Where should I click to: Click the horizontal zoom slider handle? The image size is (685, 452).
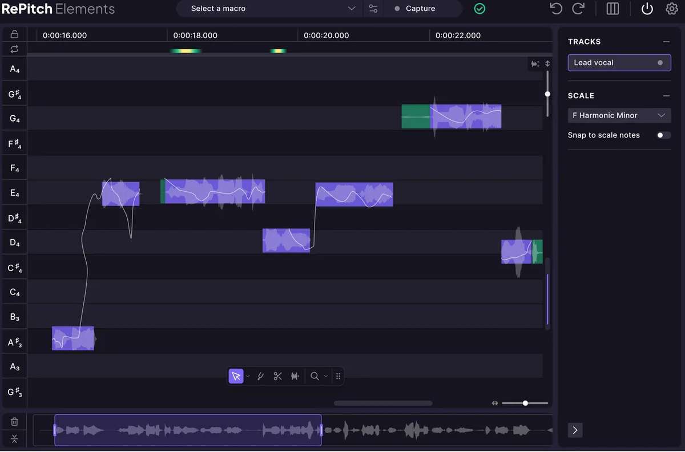point(525,403)
